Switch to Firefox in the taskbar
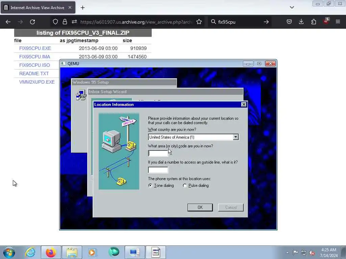Viewport: 346px width, 259px height. point(51,252)
